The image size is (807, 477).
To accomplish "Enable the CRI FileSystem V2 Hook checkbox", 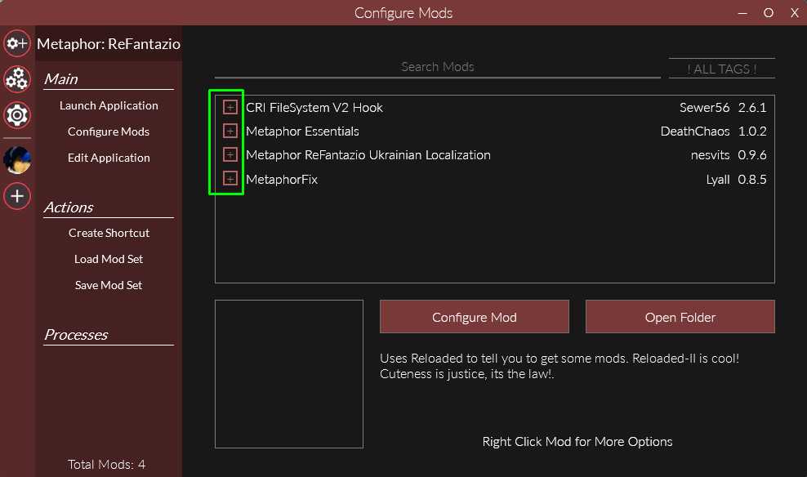I will [230, 107].
